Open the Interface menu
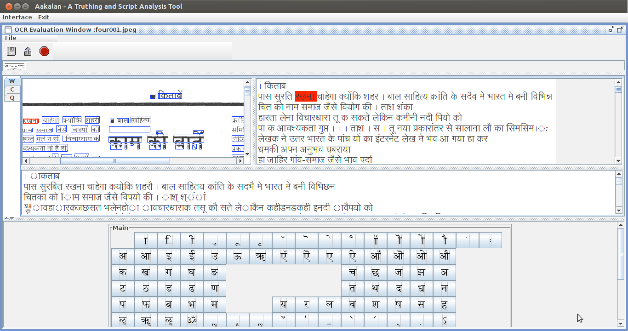The image size is (628, 331). 17,17
